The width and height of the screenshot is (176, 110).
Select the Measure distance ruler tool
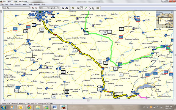point(98,8)
